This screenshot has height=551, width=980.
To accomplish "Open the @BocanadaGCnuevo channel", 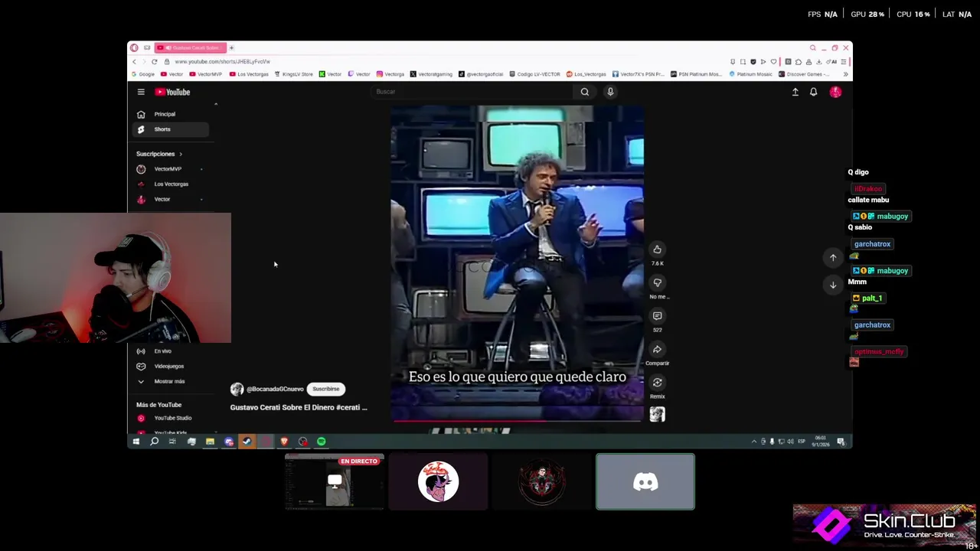I will tap(275, 389).
